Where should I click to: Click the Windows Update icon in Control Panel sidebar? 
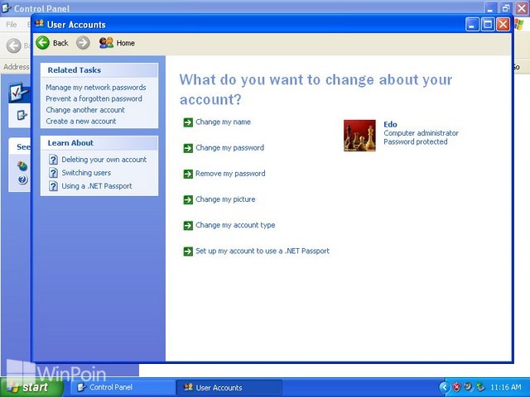tap(22, 166)
